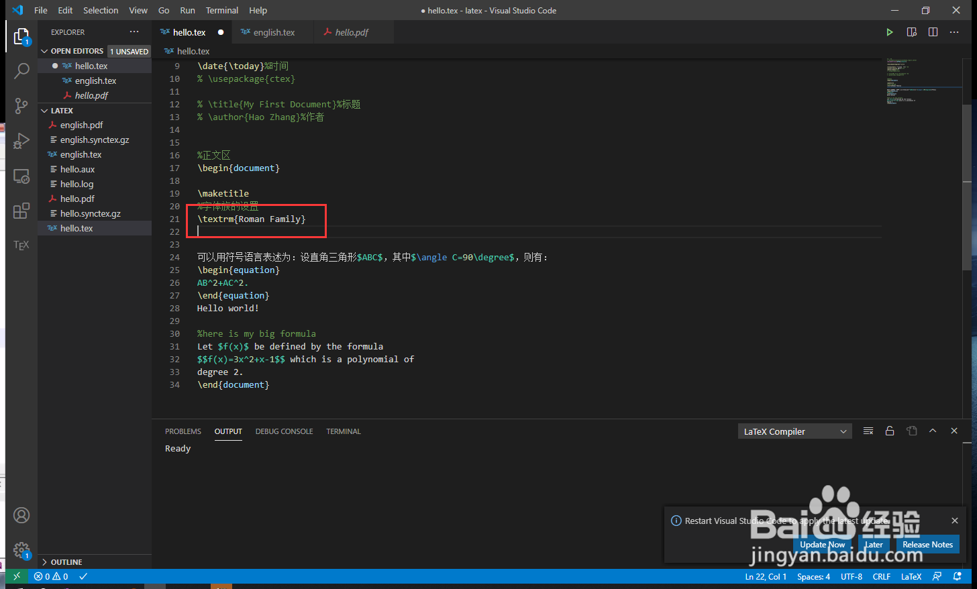
Task: Click the Build LaTeX project run icon
Action: 890,32
